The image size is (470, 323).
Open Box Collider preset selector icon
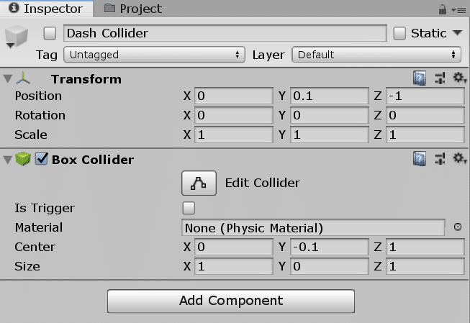(x=440, y=159)
